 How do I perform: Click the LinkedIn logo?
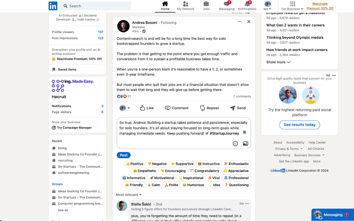click(x=53, y=6)
